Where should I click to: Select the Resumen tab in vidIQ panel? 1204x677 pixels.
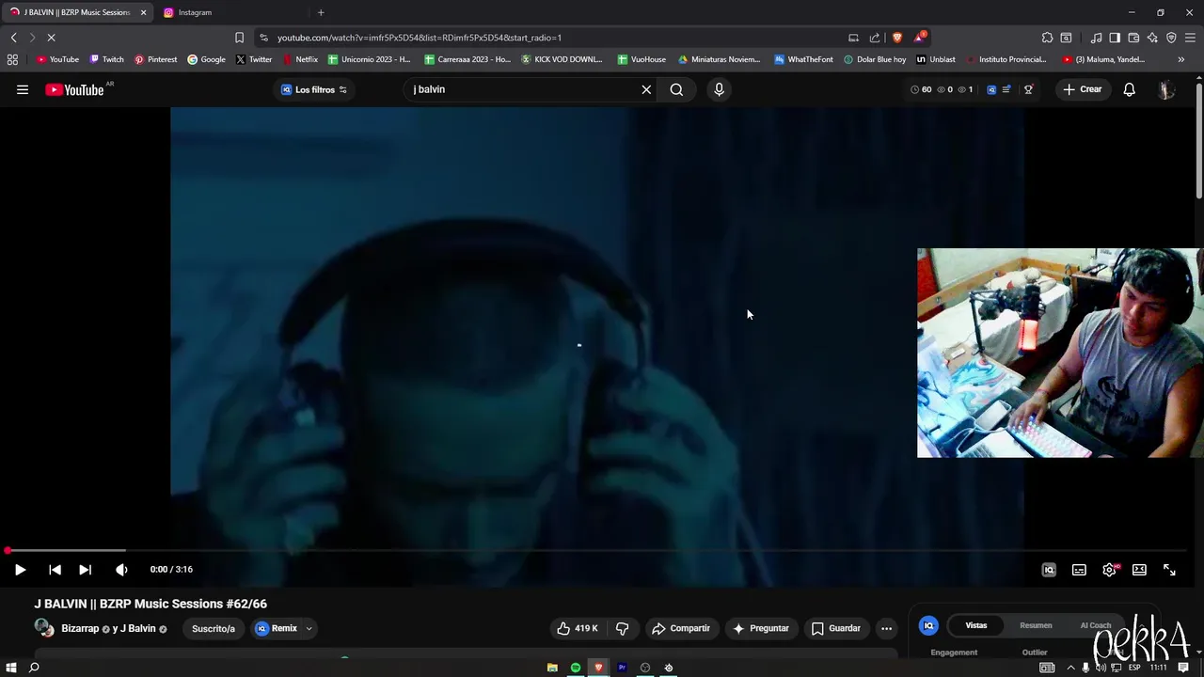click(x=1036, y=625)
